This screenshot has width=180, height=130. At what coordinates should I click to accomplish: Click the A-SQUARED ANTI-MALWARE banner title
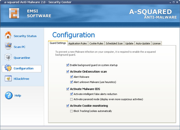(x=153, y=14)
